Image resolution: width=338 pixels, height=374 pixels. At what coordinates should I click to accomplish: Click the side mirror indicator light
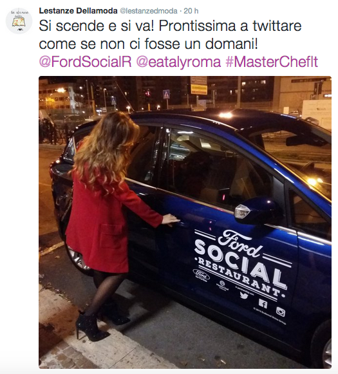click(242, 212)
